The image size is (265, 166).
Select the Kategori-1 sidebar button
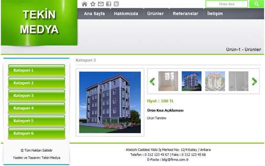pos(37,70)
